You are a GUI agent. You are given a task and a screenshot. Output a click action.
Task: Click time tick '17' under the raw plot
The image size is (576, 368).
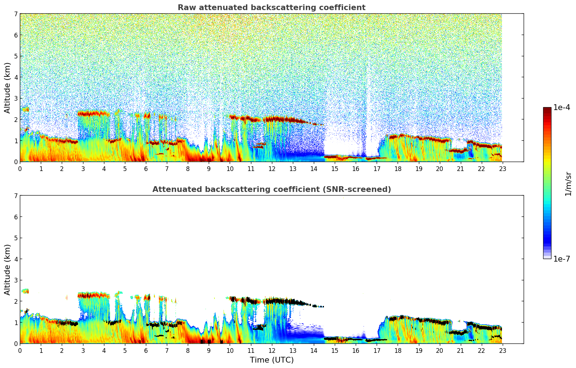377,169
